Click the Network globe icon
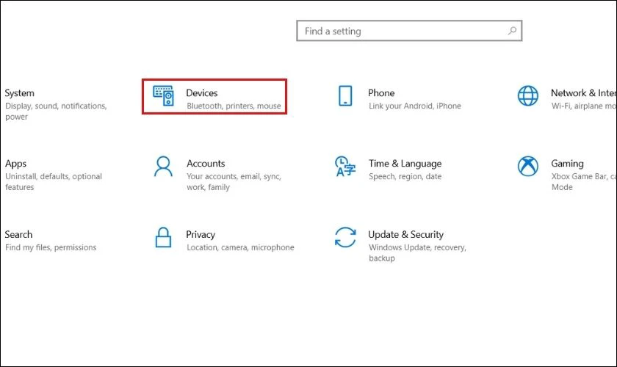The width and height of the screenshot is (617, 367). (527, 96)
